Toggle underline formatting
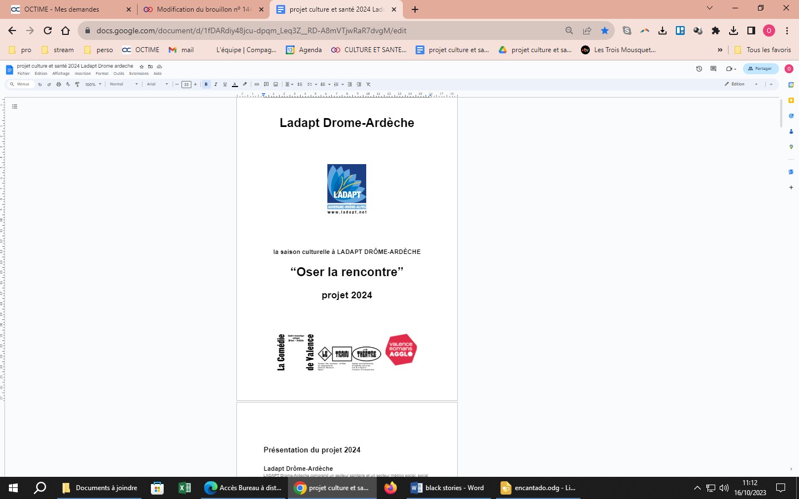This screenshot has height=499, width=799. (225, 84)
